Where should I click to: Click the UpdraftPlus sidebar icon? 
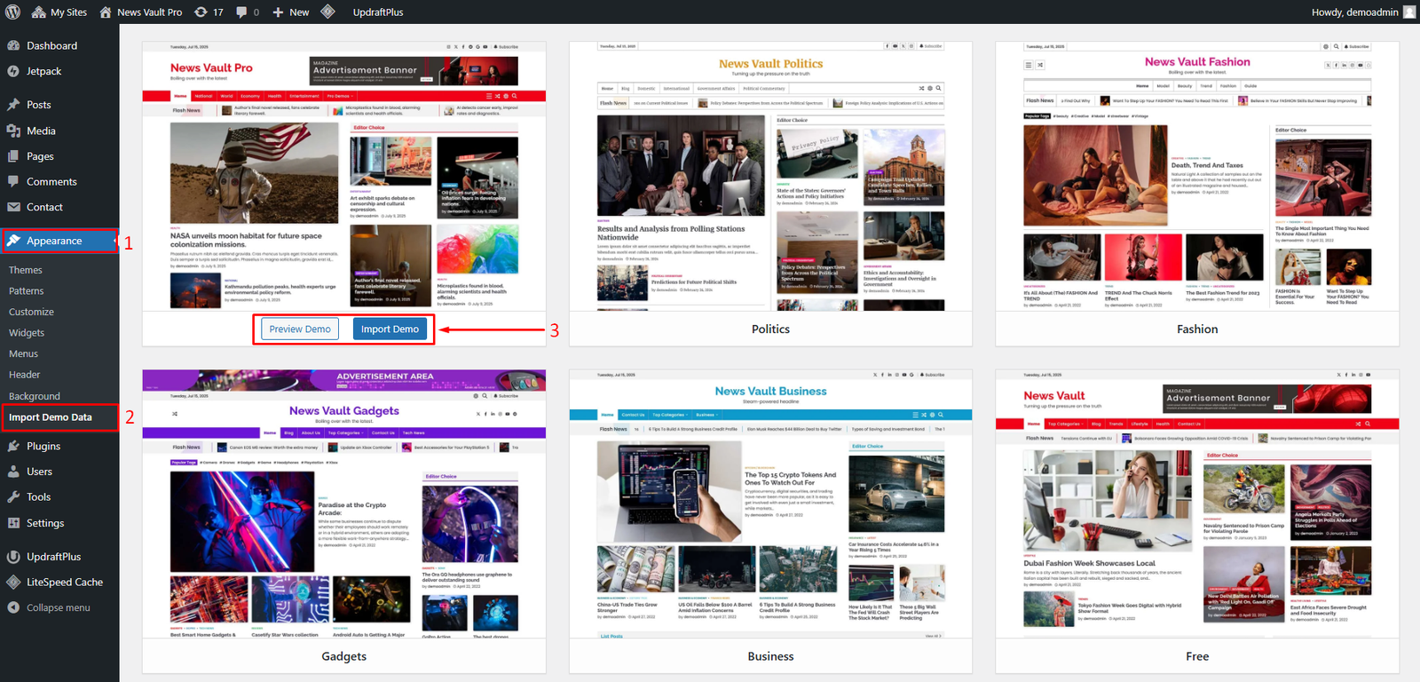click(13, 557)
